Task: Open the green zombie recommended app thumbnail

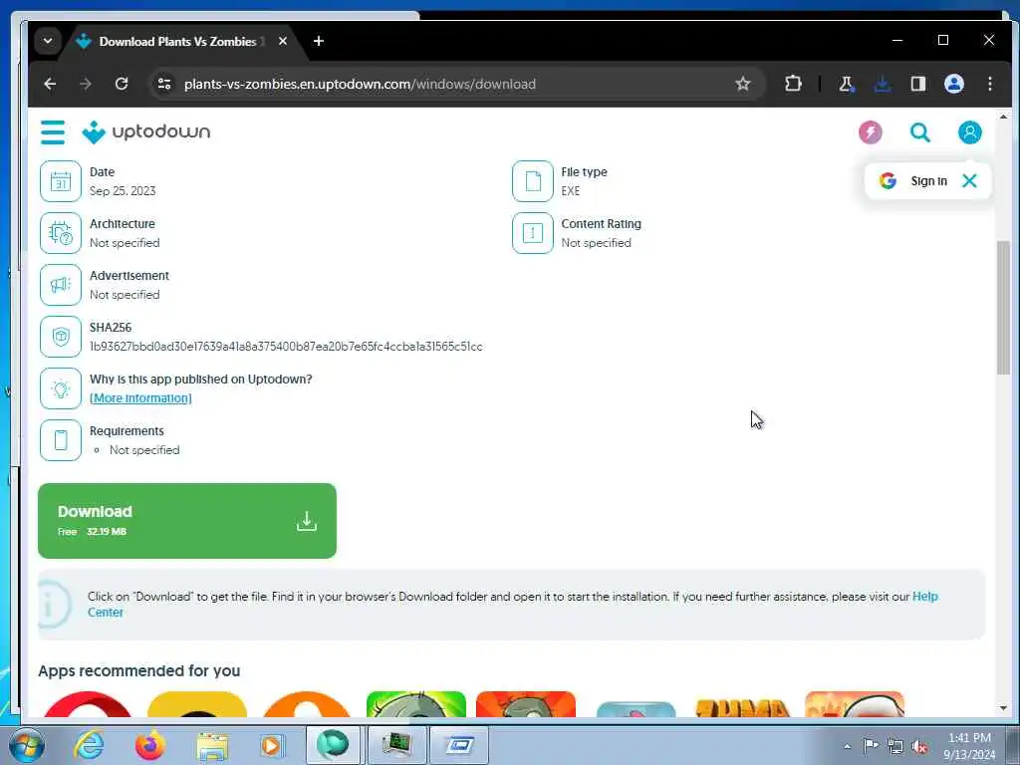Action: point(416,704)
